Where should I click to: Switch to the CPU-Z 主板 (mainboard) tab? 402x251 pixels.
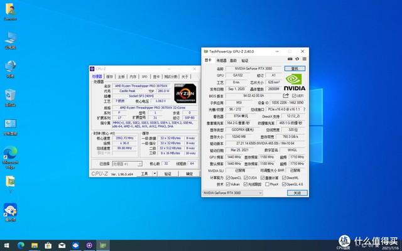click(121, 77)
